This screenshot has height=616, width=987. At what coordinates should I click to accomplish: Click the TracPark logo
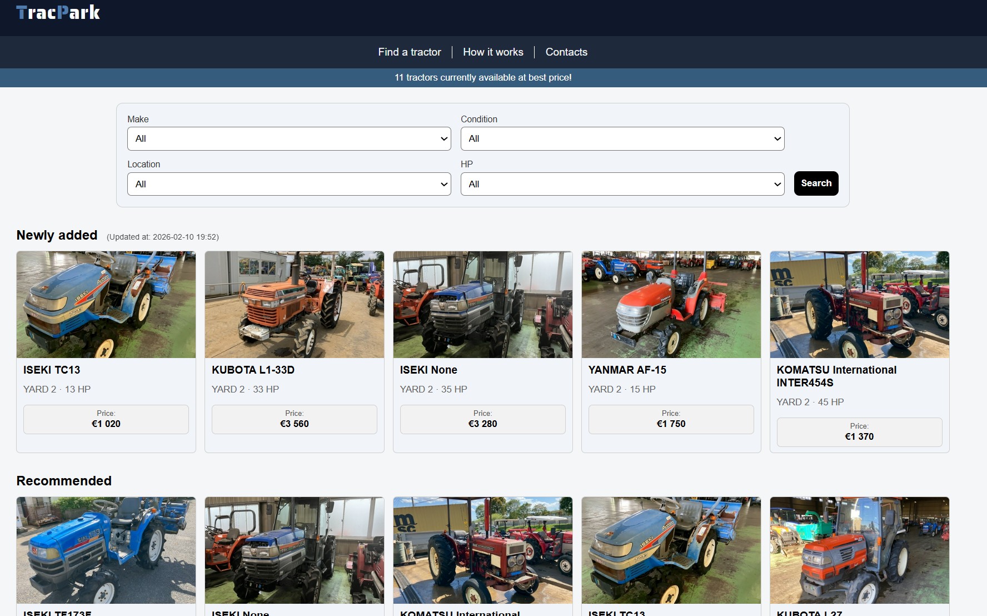pyautogui.click(x=58, y=12)
